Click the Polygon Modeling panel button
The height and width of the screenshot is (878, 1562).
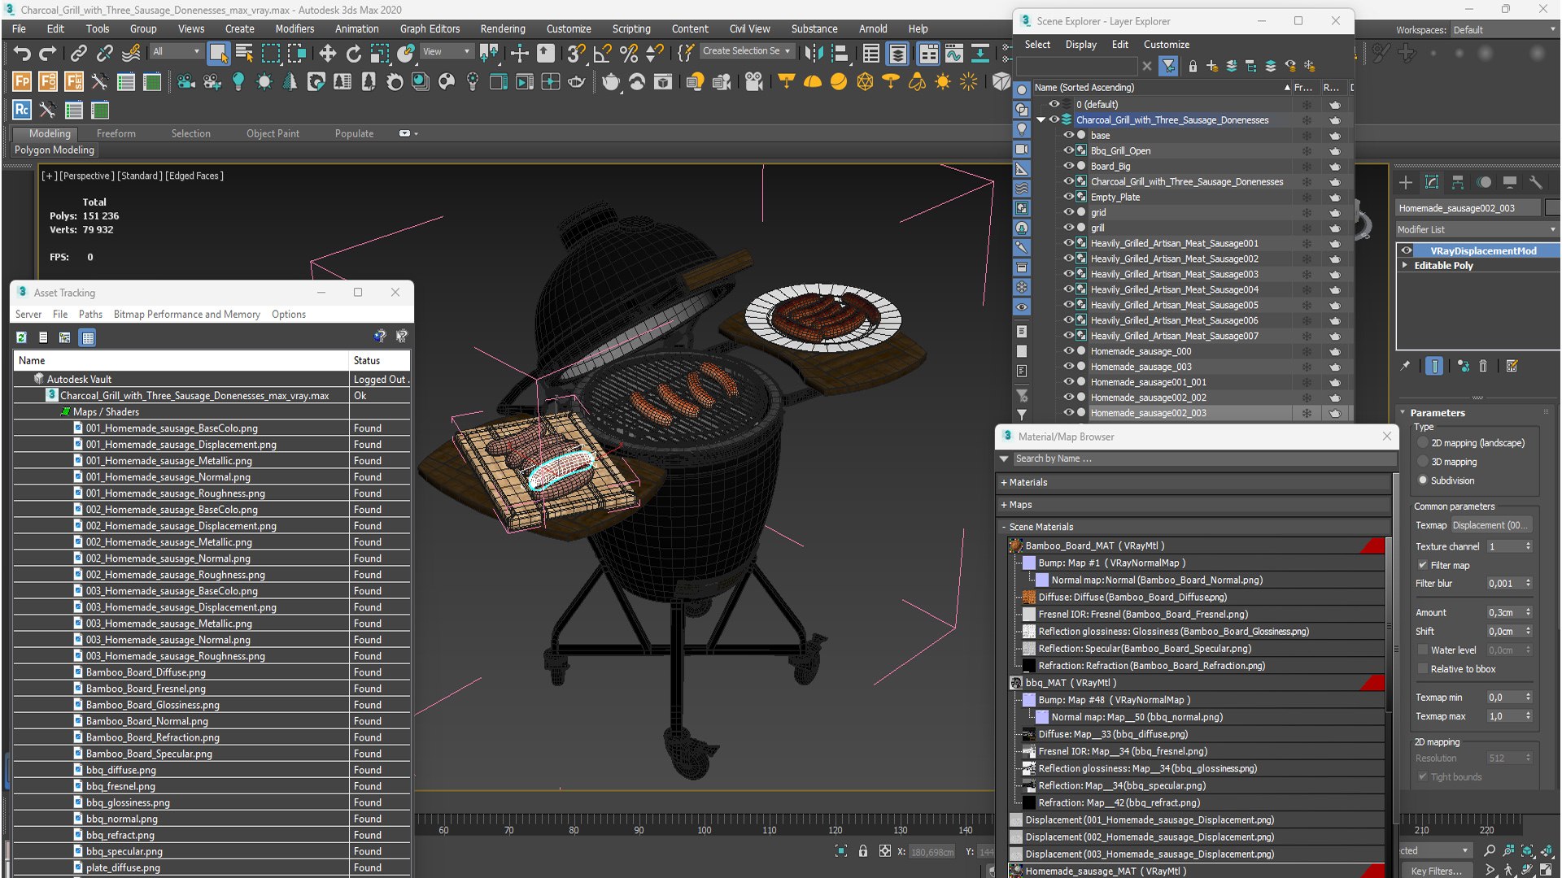point(55,150)
